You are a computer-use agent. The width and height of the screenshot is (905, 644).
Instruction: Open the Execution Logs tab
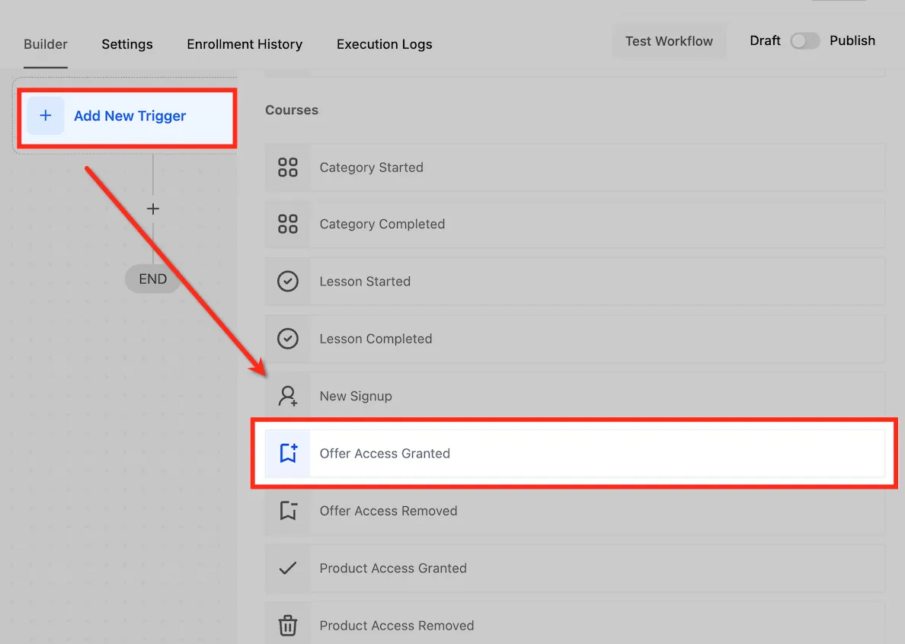[385, 44]
